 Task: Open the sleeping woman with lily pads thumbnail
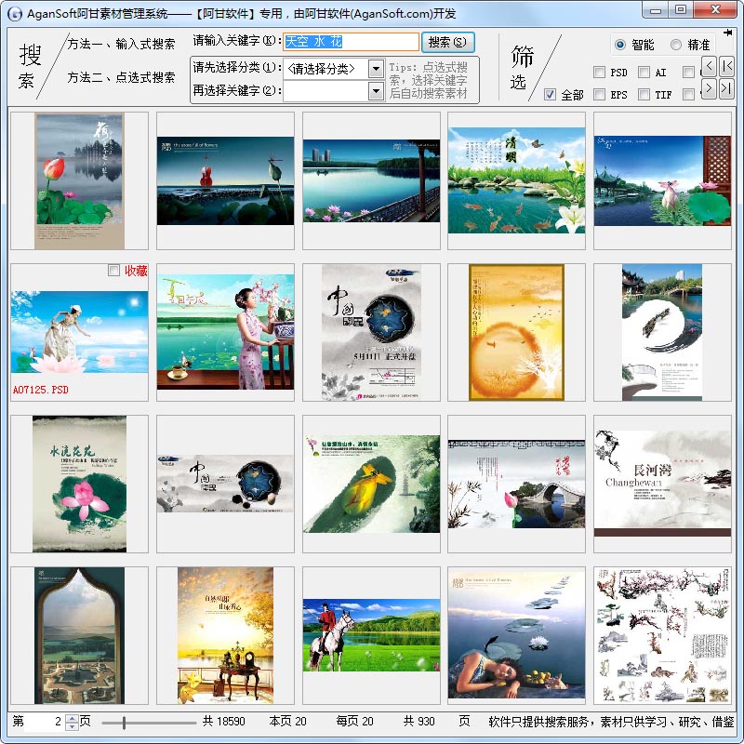517,635
